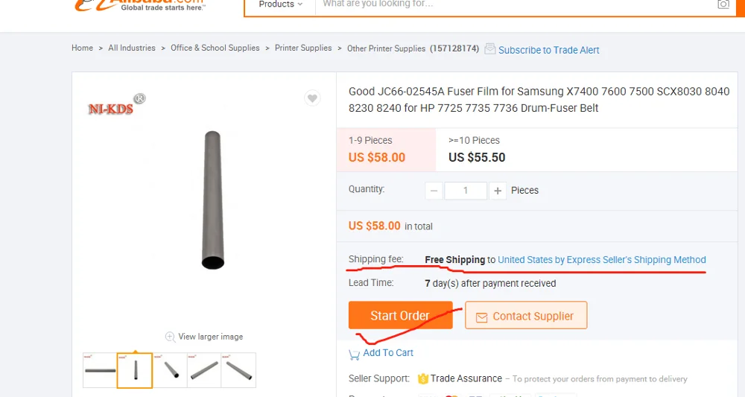Image resolution: width=745 pixels, height=397 pixels.
Task: Select the first product thumbnail
Action: pyautogui.click(x=100, y=370)
